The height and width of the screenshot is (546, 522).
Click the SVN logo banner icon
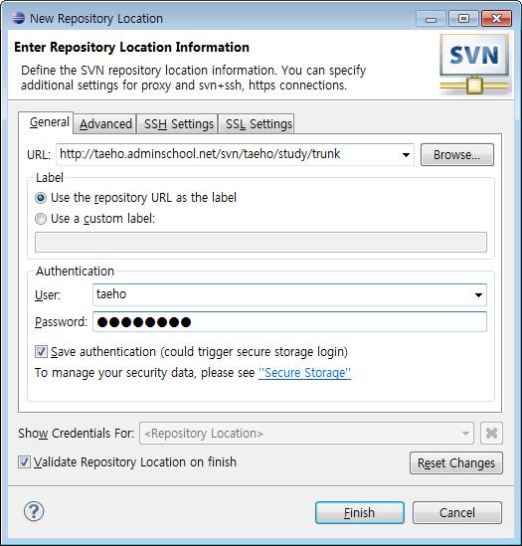point(474,65)
